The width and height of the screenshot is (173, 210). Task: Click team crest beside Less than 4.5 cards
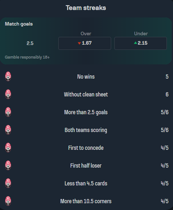pos(8,183)
